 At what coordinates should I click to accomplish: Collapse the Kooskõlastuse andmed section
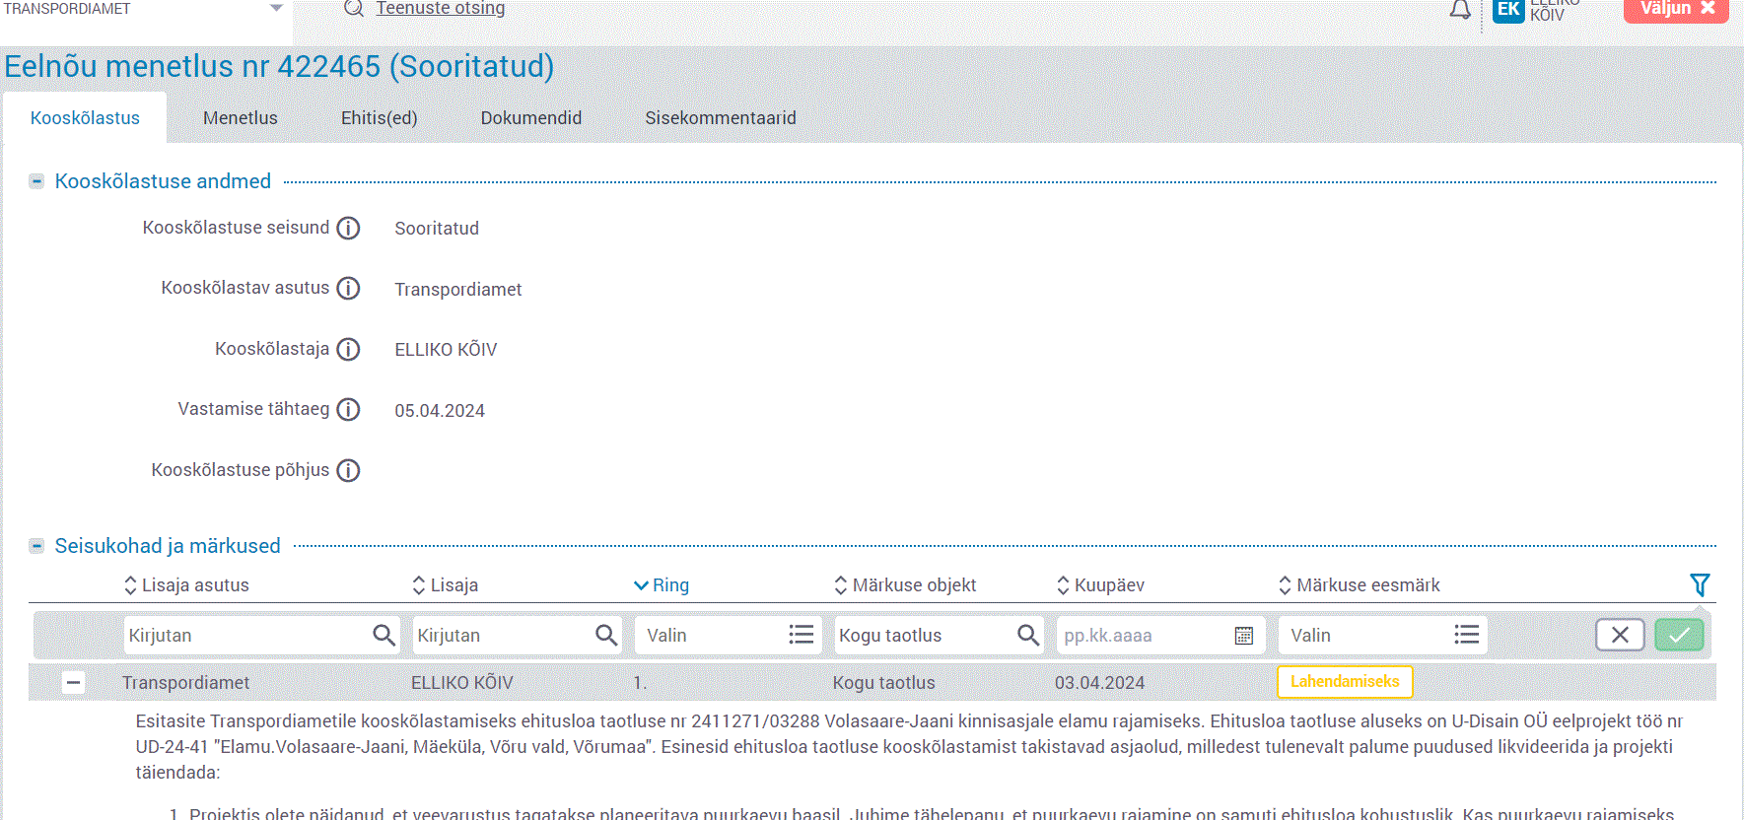(36, 181)
